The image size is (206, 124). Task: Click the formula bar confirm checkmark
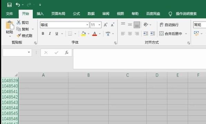click(57, 53)
